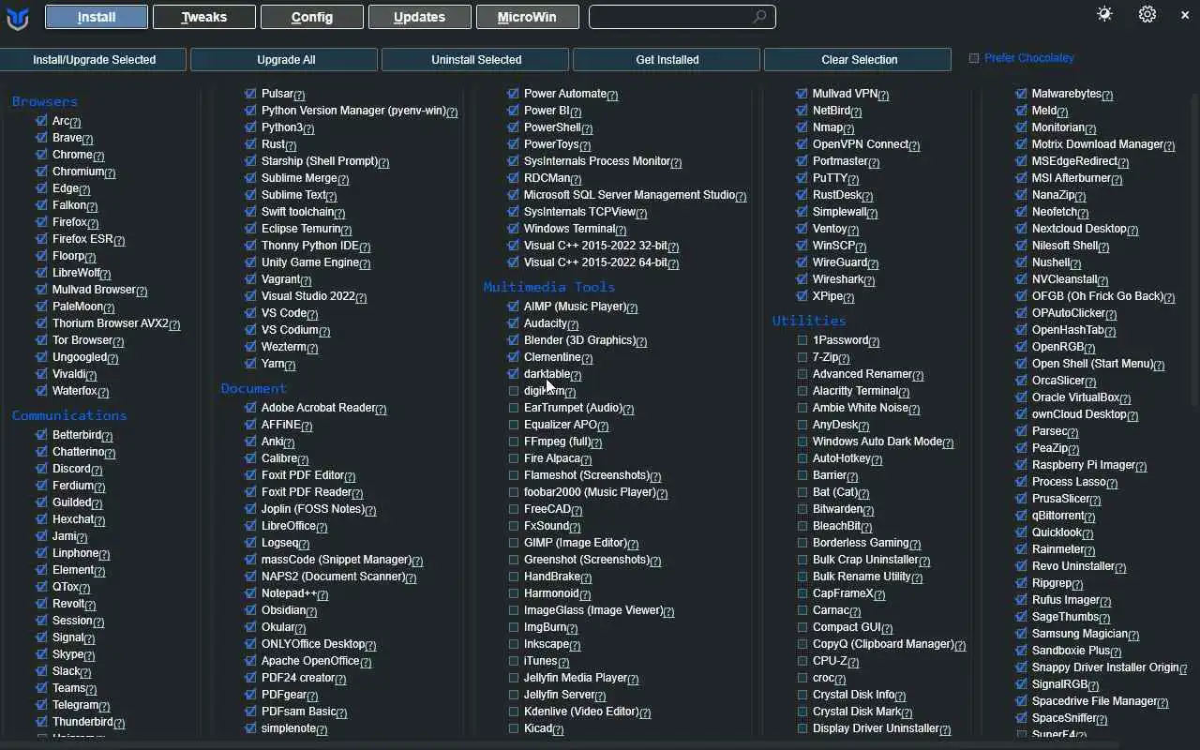
Task: Uncheck the VS Code checkbox
Action: [x=250, y=313]
